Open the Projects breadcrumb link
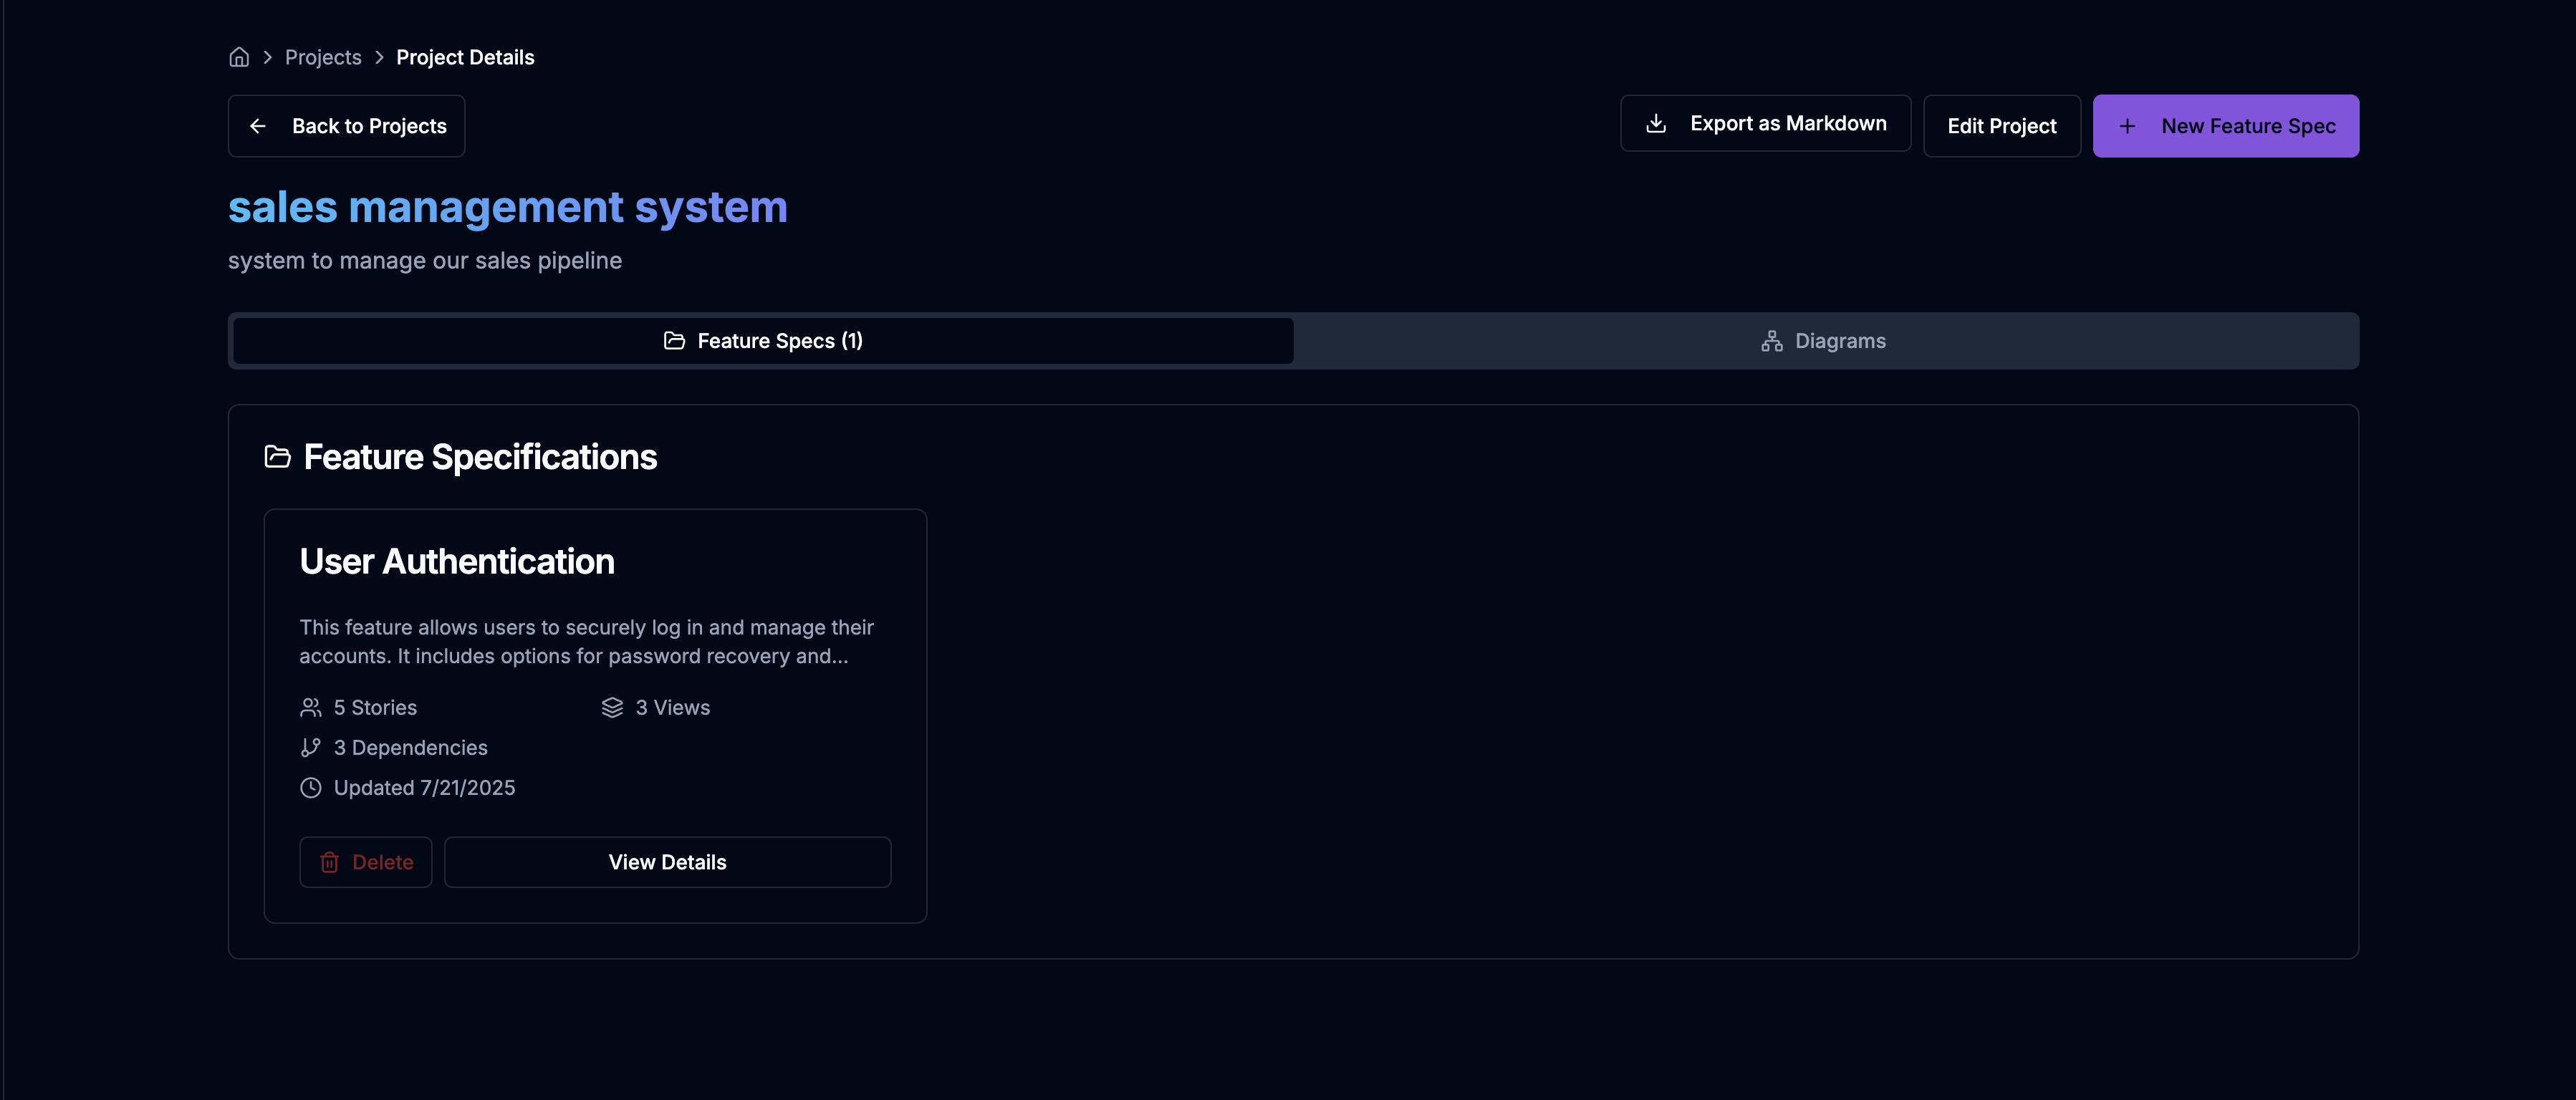 323,57
